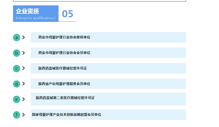Click the green circle labeled a
This screenshot has width=219, height=127.
pyautogui.click(x=17, y=38)
